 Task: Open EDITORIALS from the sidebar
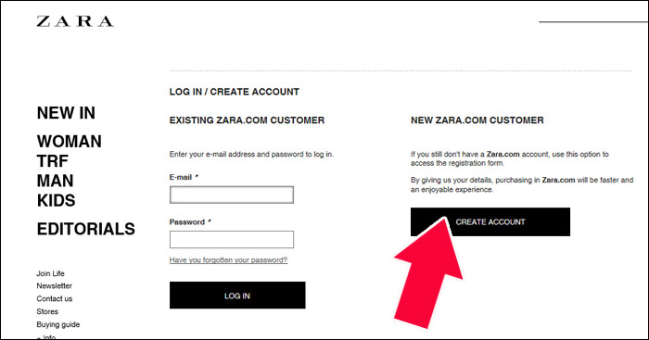point(85,229)
